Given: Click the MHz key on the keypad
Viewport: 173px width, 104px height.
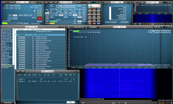Looking at the screenshot, I should coord(98,9).
